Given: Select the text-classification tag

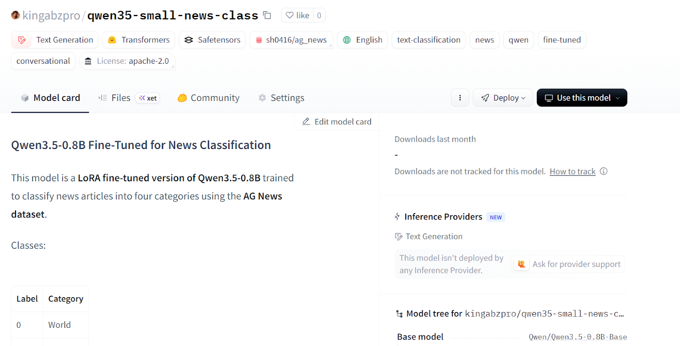Looking at the screenshot, I should (x=428, y=40).
